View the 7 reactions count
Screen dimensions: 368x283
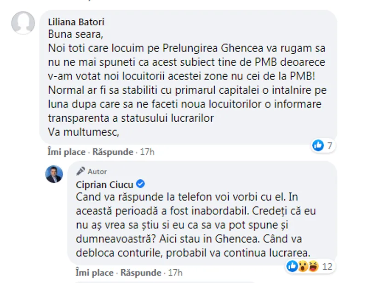329,146
